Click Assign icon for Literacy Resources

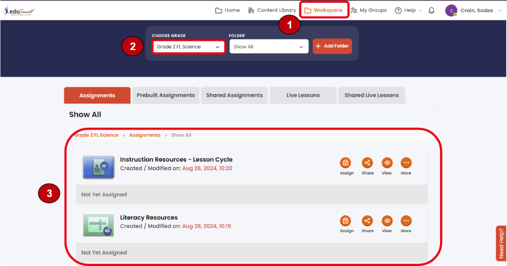coord(345,221)
